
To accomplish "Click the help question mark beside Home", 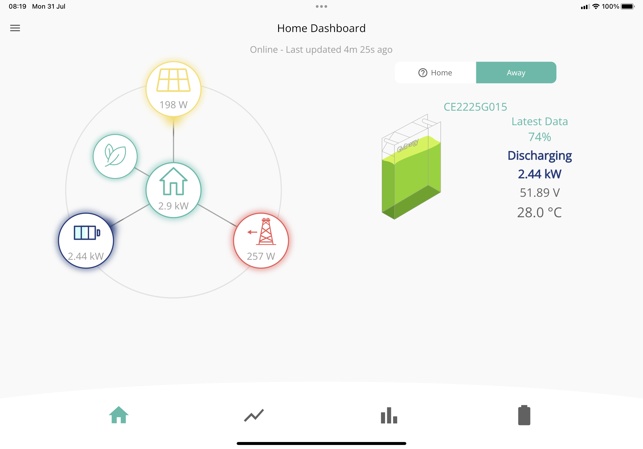I will pos(422,73).
